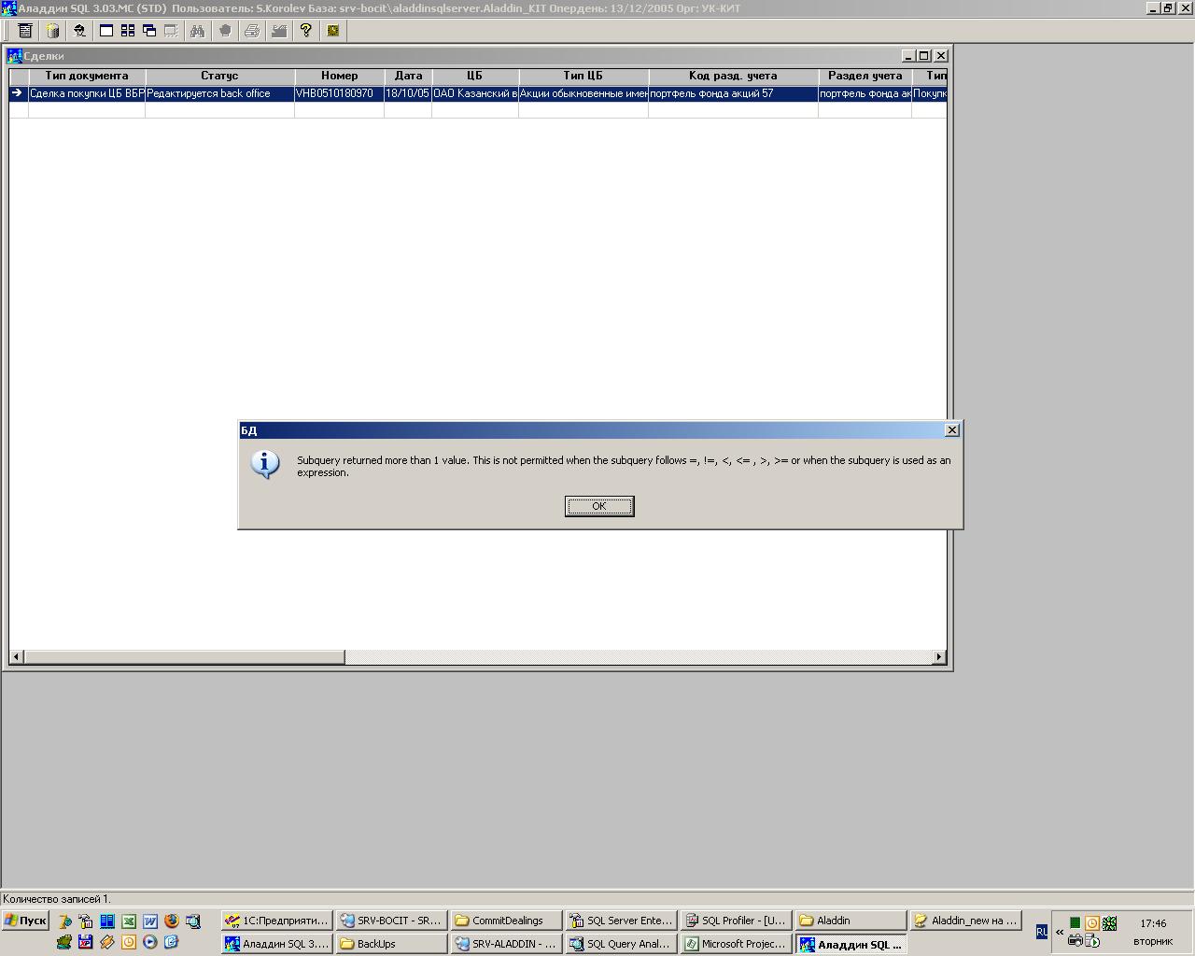Click the horizontal scrollbar left arrow in Сделки

point(16,657)
